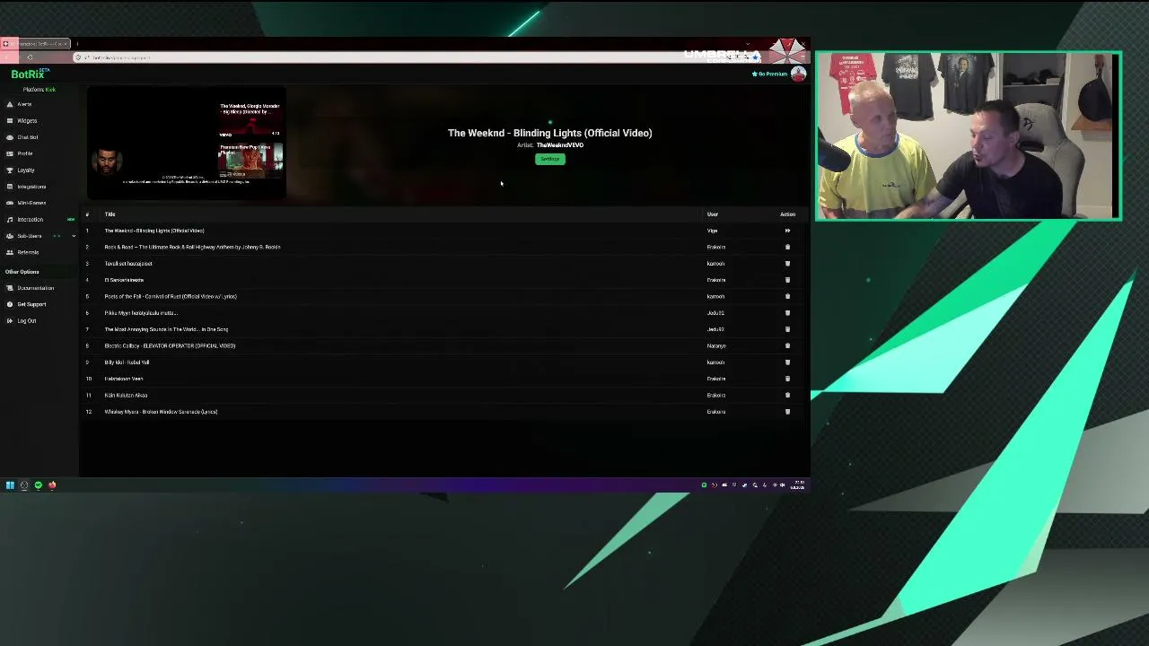Expand the Sub-Users sidebar chevron

coord(74,236)
